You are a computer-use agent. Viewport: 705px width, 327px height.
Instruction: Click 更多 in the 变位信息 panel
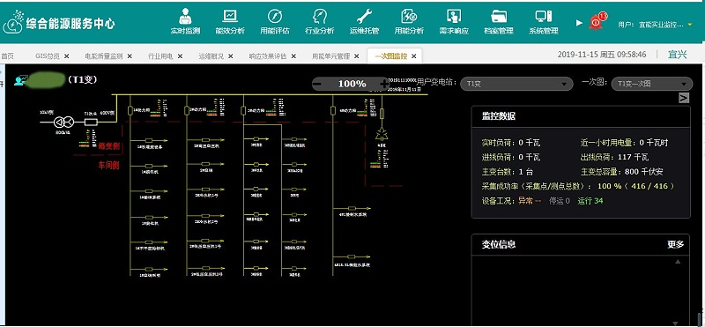pyautogui.click(x=675, y=244)
